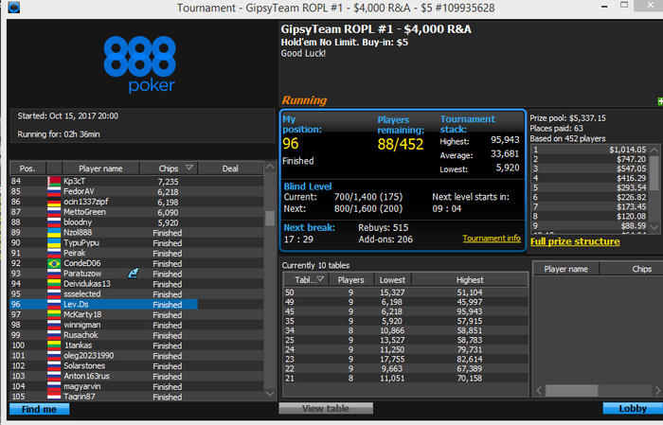The image size is (663, 425).
Task: Click the 888 poker logo
Action: tap(140, 64)
